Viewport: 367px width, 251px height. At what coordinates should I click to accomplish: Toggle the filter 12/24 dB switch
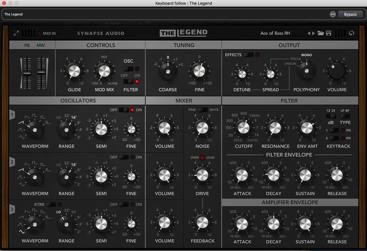point(331,116)
